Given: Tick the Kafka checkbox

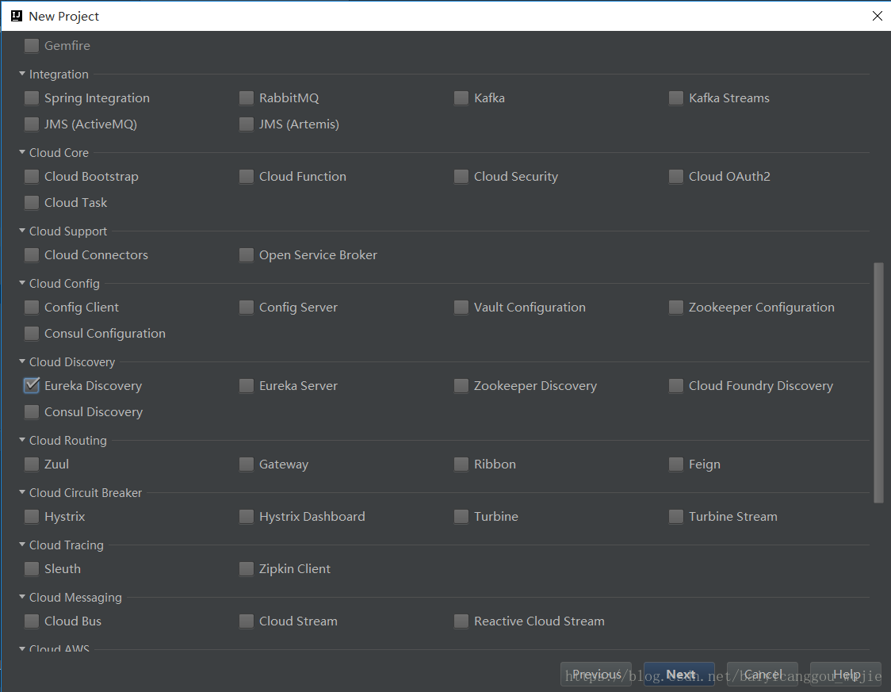Looking at the screenshot, I should pos(461,97).
